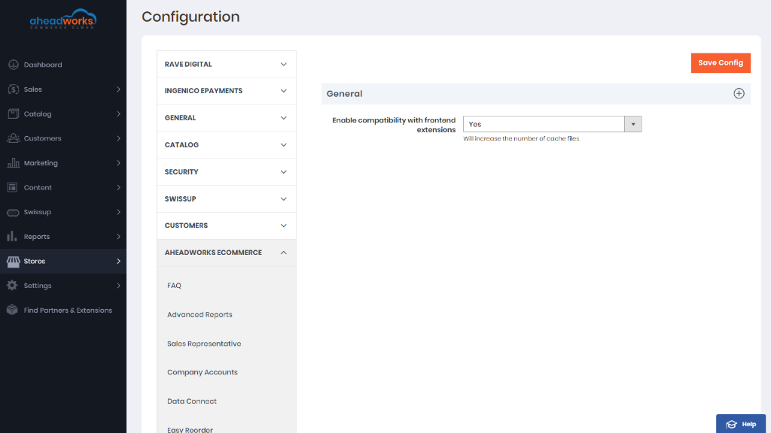Screen dimensions: 771x433
Task: Expand the sidebar Catalog submenu arrow
Action: click(x=118, y=114)
